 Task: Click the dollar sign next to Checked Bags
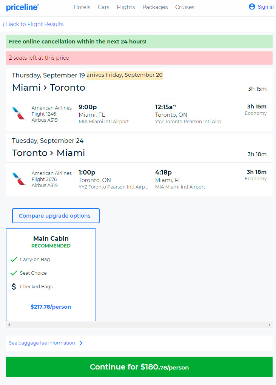14,286
